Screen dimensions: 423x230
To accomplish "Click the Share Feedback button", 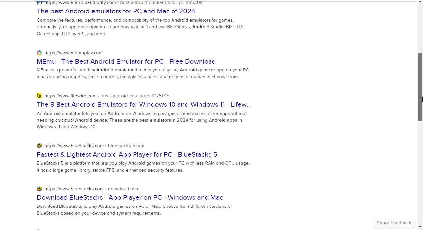I will 394,223.
